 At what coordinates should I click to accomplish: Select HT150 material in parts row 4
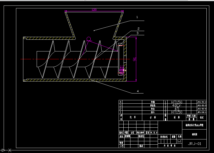click(x=177, y=102)
